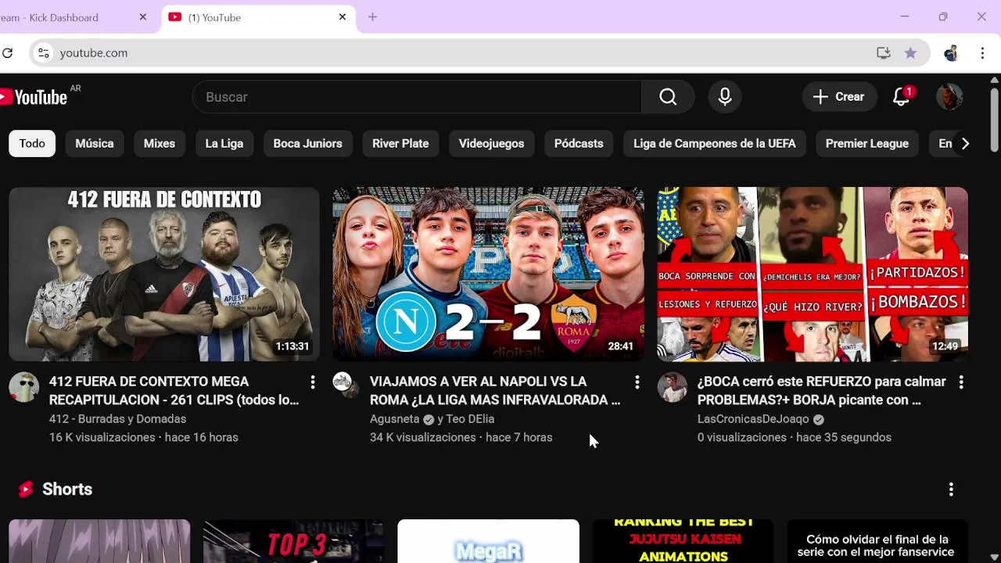This screenshot has width=1001, height=563.
Task: Close the Kick Dashboard tab
Action: (142, 17)
